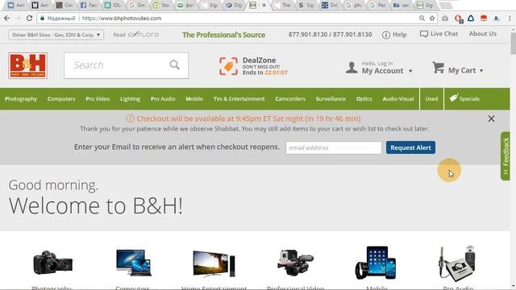The width and height of the screenshot is (516, 290).
Task: Focus the email address field
Action: coord(334,147)
